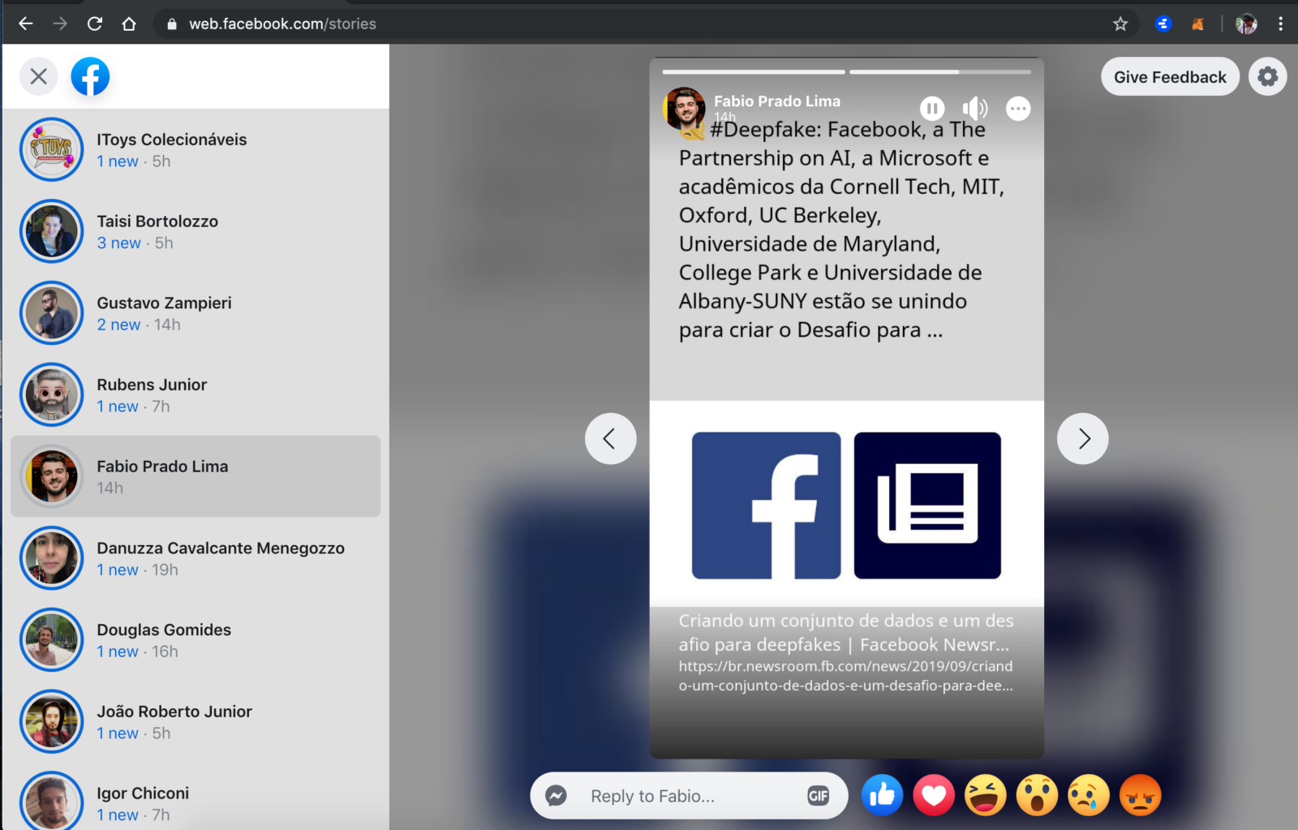Click Fabio Prado Lima name in story header
Viewport: 1298px width, 830px height.
(777, 101)
